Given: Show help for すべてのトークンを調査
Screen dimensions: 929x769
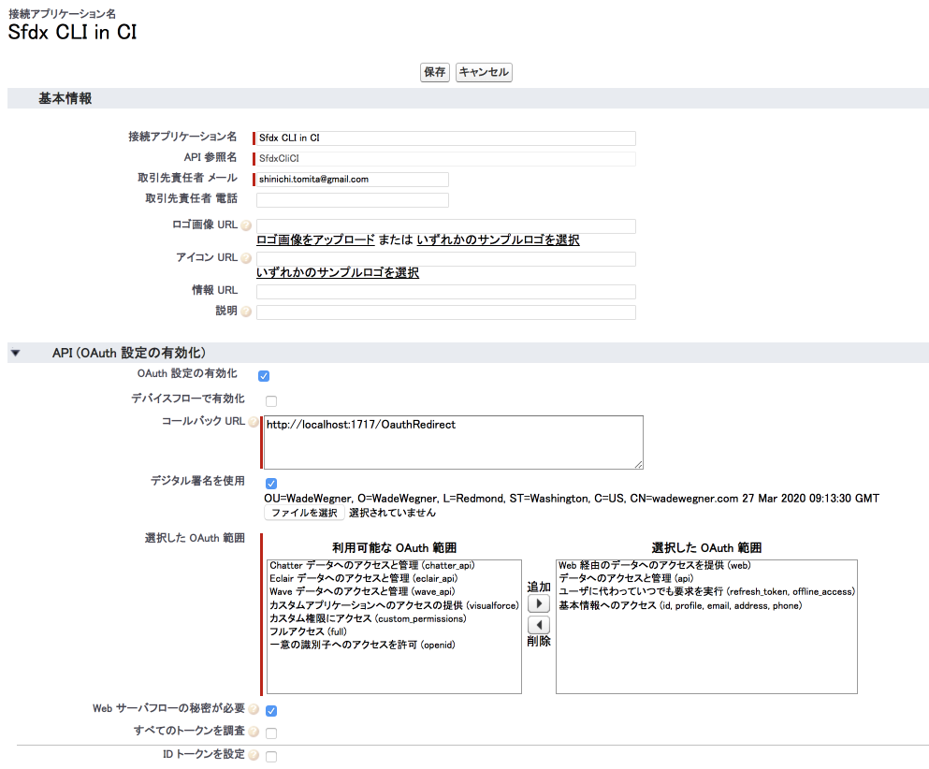Looking at the screenshot, I should click(254, 732).
